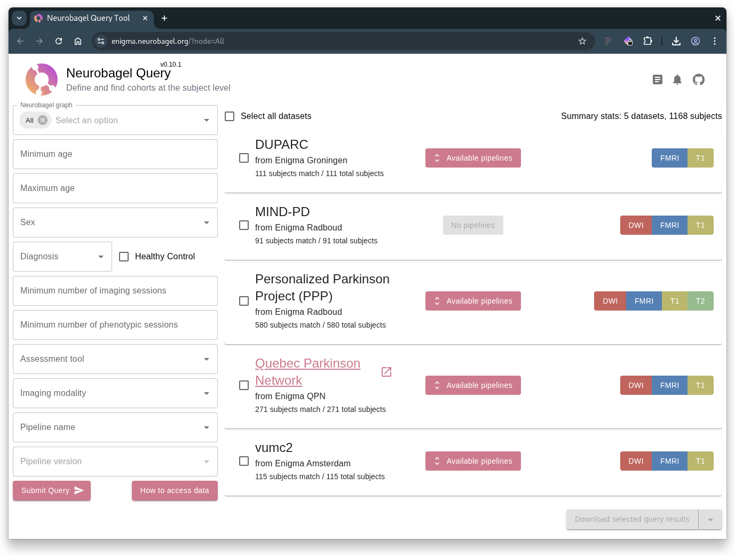This screenshot has width=735, height=556.
Task: Close the Neurobagel Query Tool tab
Action: (x=145, y=18)
